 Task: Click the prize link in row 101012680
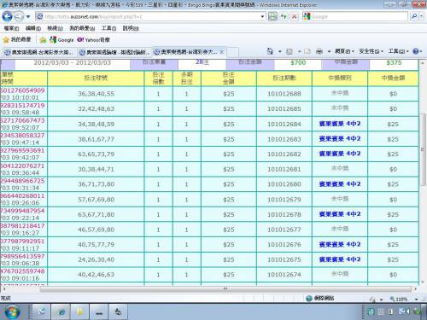[x=340, y=184]
